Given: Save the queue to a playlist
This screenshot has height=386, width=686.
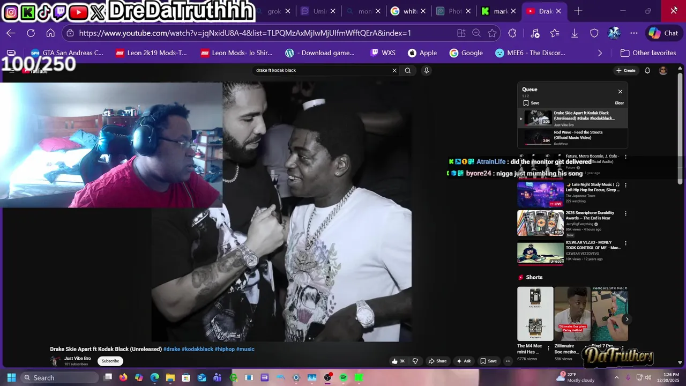Looking at the screenshot, I should tap(531, 103).
